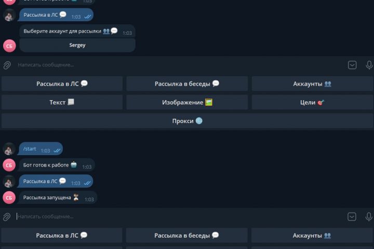374x249 pixels.
Task: Toggle the bot keyboard icon below Рассылка запущена
Action: [x=352, y=216]
